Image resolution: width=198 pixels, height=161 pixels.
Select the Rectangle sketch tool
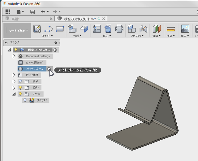[60, 29]
